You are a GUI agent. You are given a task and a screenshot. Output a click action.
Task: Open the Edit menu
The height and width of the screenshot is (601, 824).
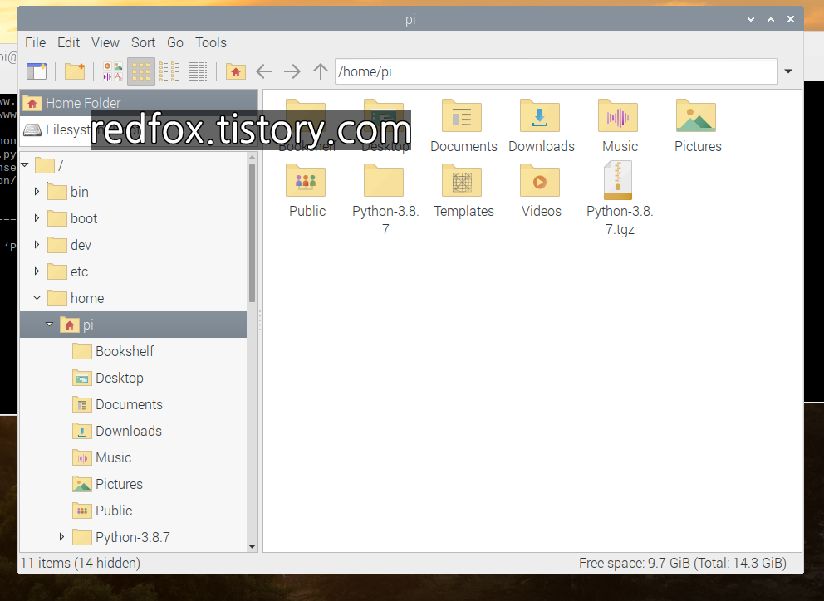click(68, 42)
